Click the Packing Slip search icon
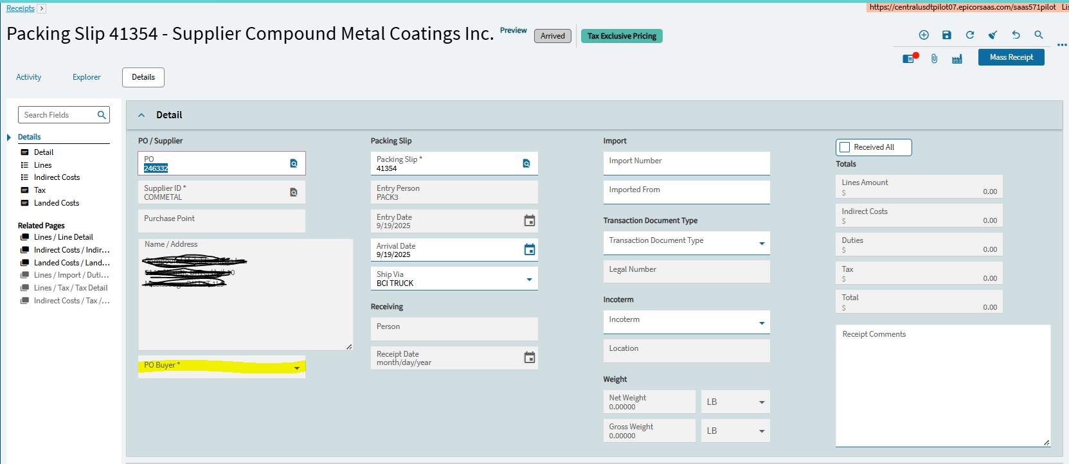The height and width of the screenshot is (464, 1069). (x=526, y=163)
